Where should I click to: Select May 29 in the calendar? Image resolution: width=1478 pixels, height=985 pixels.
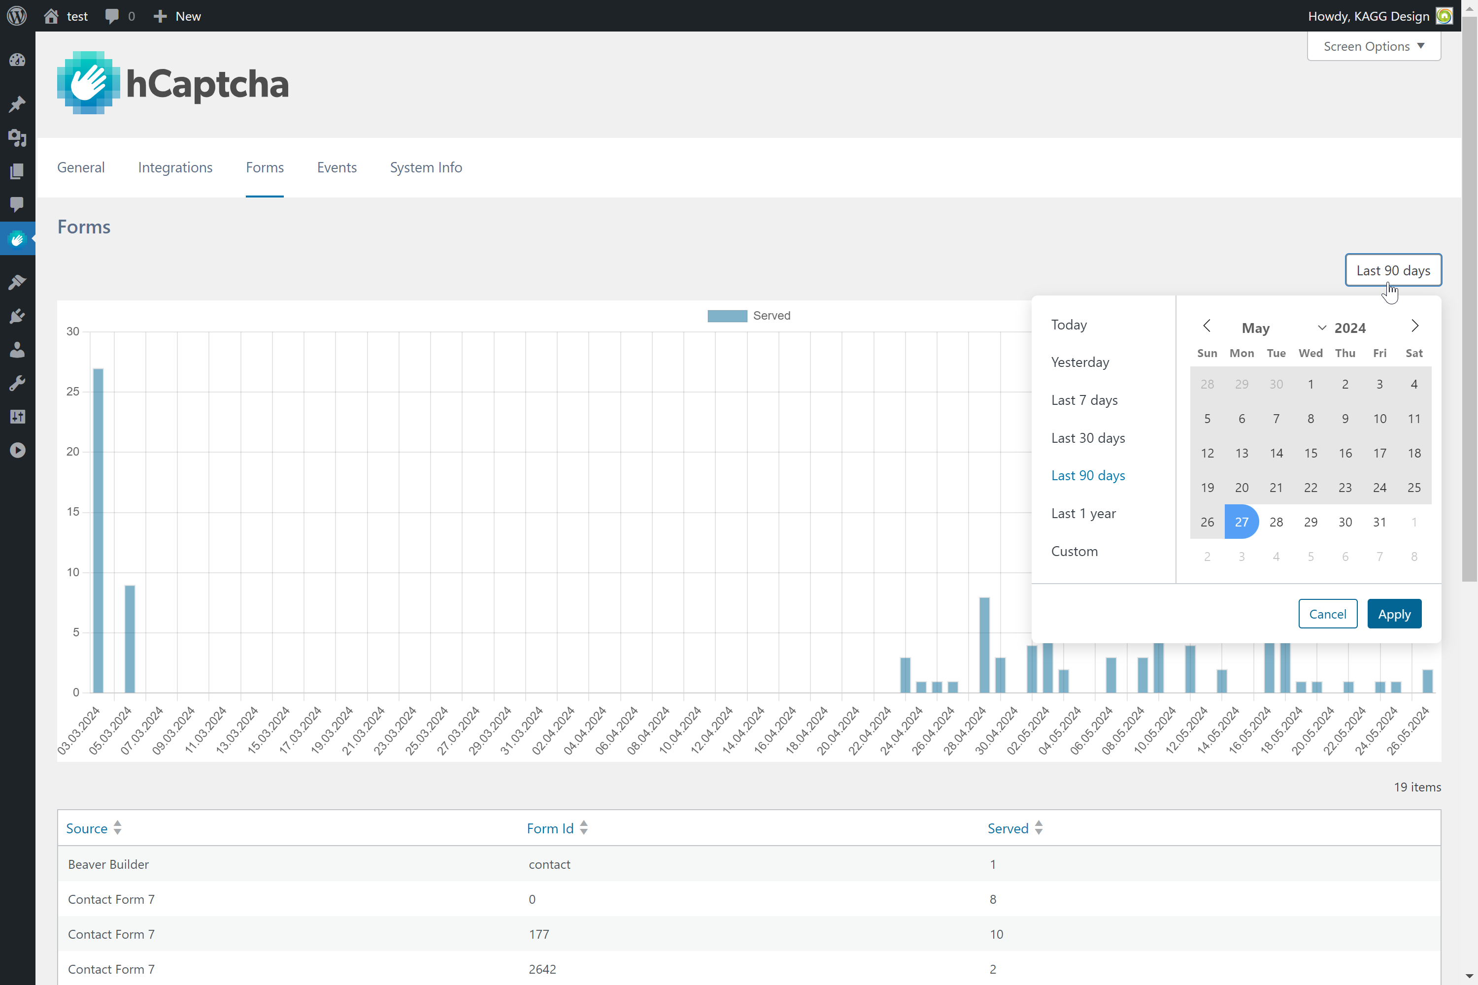[1310, 522]
